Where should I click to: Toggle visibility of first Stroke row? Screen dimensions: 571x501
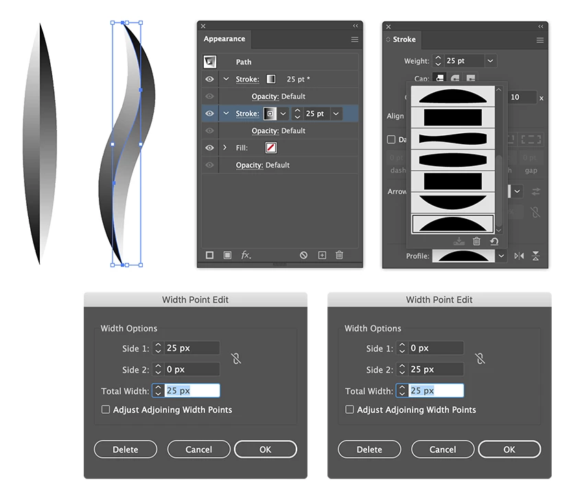(x=210, y=79)
